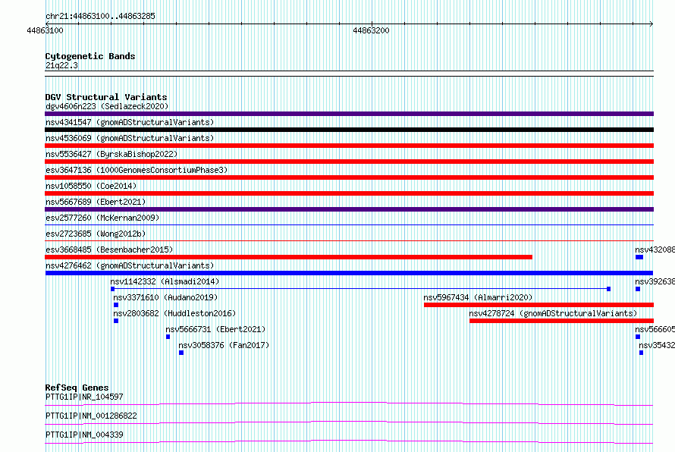This screenshot has height=452, width=675.
Task: Click the red bar under nsv5536427 (ByrskaBishop2022)
Action: pos(349,162)
